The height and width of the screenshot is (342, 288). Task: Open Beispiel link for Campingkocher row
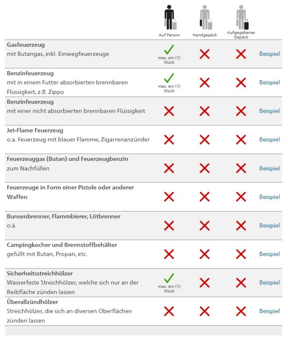(x=269, y=254)
